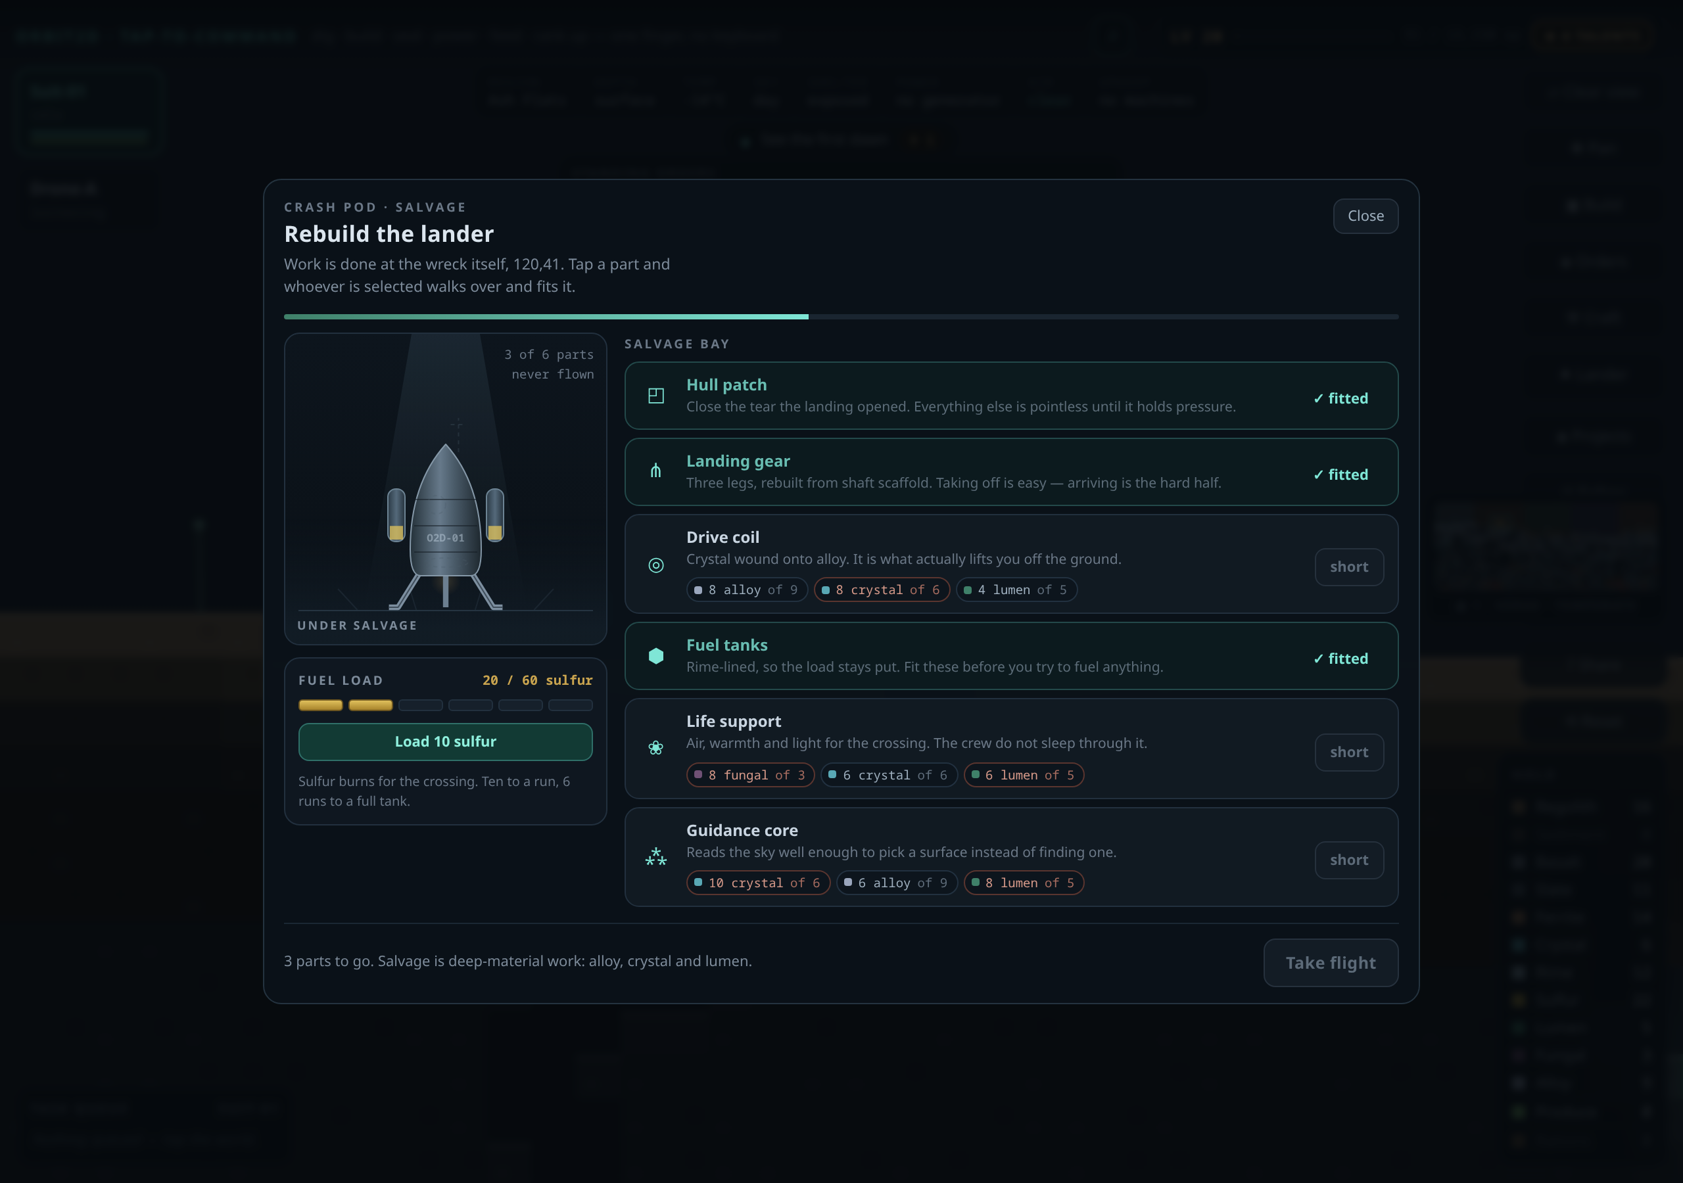Click the 8 crystal of 6 chip
This screenshot has height=1183, width=1683.
(x=882, y=590)
